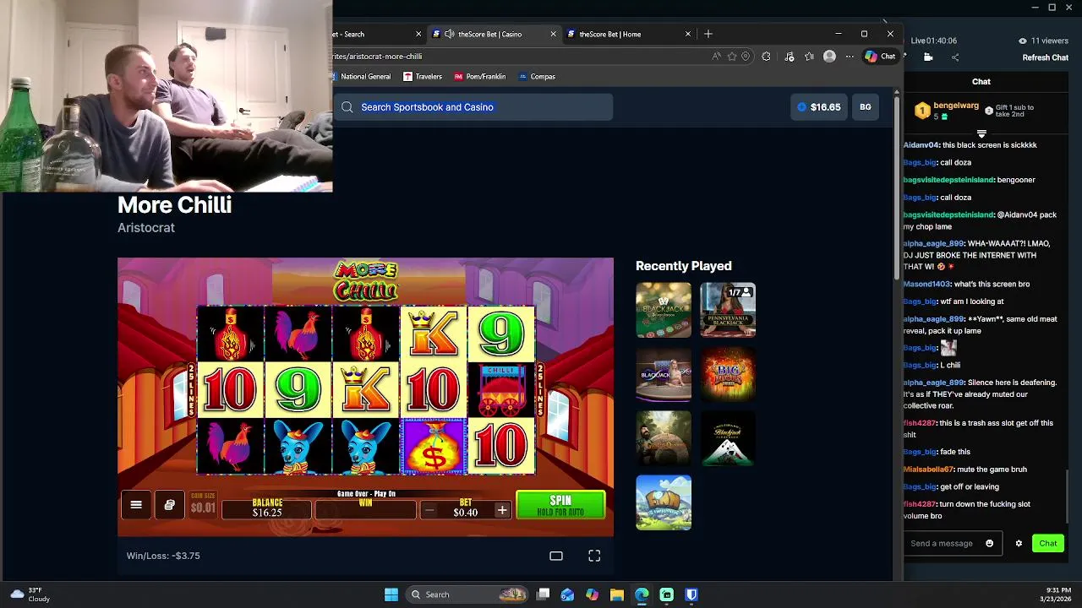This screenshot has width=1082, height=608.
Task: Open the emoji picker in chat box
Action: tap(990, 543)
